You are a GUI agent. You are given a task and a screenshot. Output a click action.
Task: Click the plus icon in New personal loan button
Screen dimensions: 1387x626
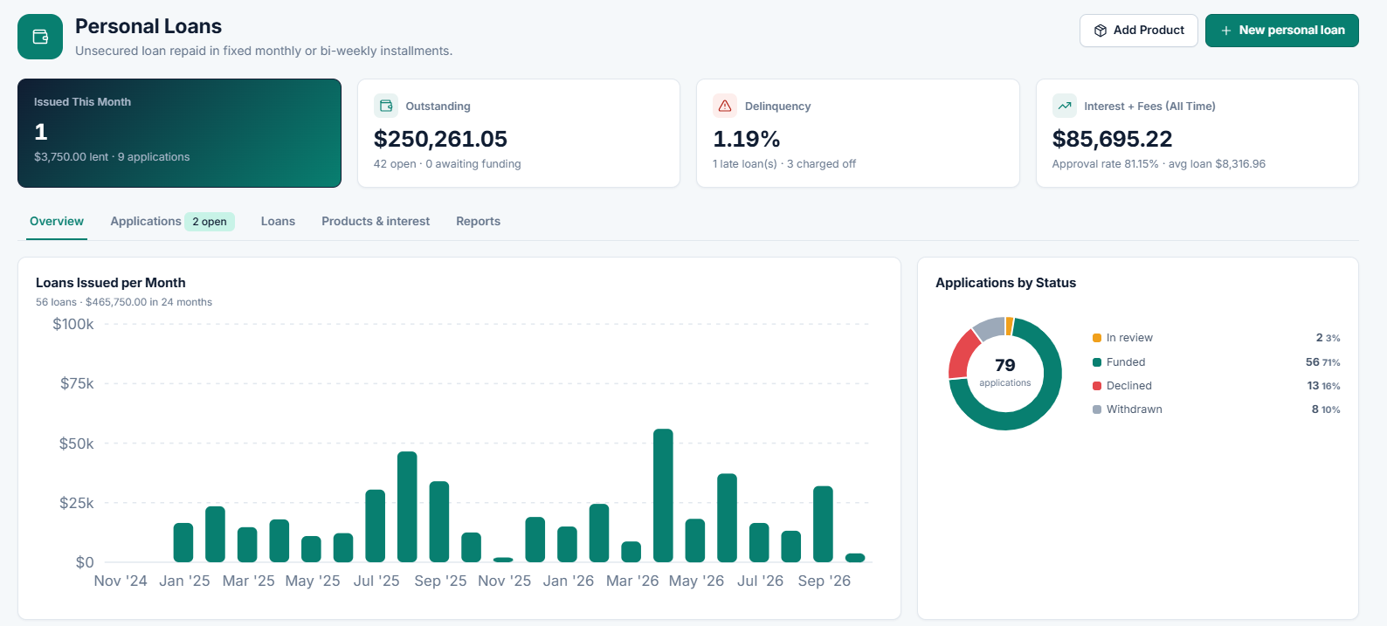click(x=1226, y=31)
